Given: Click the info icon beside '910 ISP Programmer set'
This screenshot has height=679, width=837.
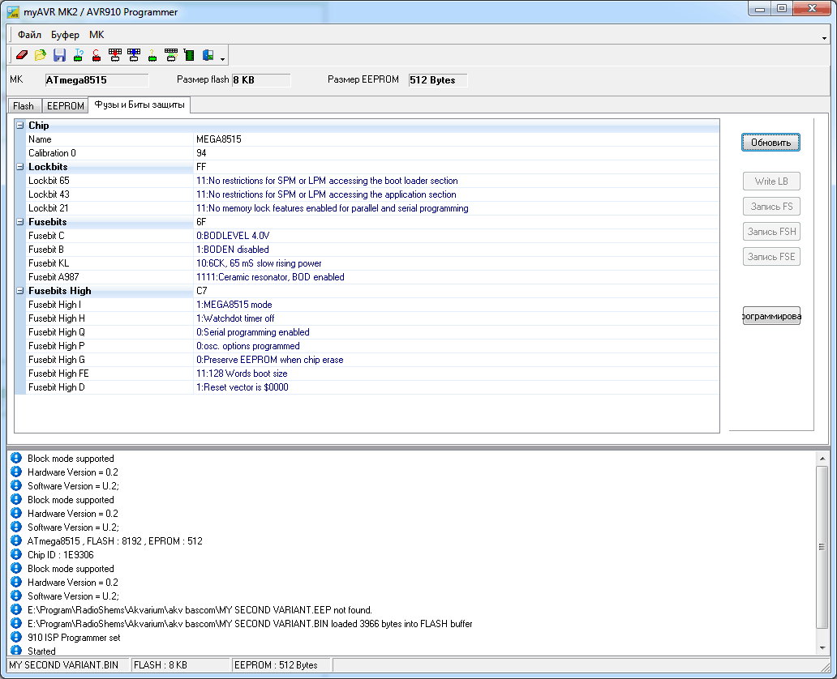Looking at the screenshot, I should [16, 638].
